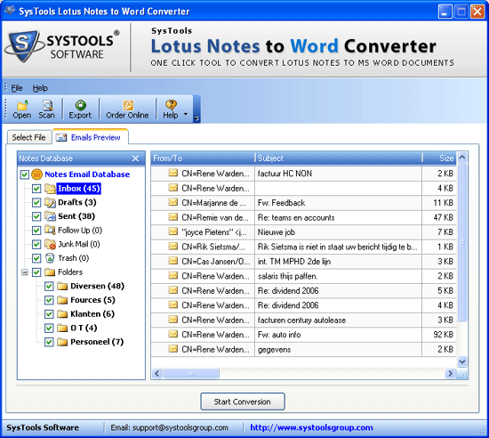Click the Start Conversion button
Viewport: 489px width, 438px height.
243,401
